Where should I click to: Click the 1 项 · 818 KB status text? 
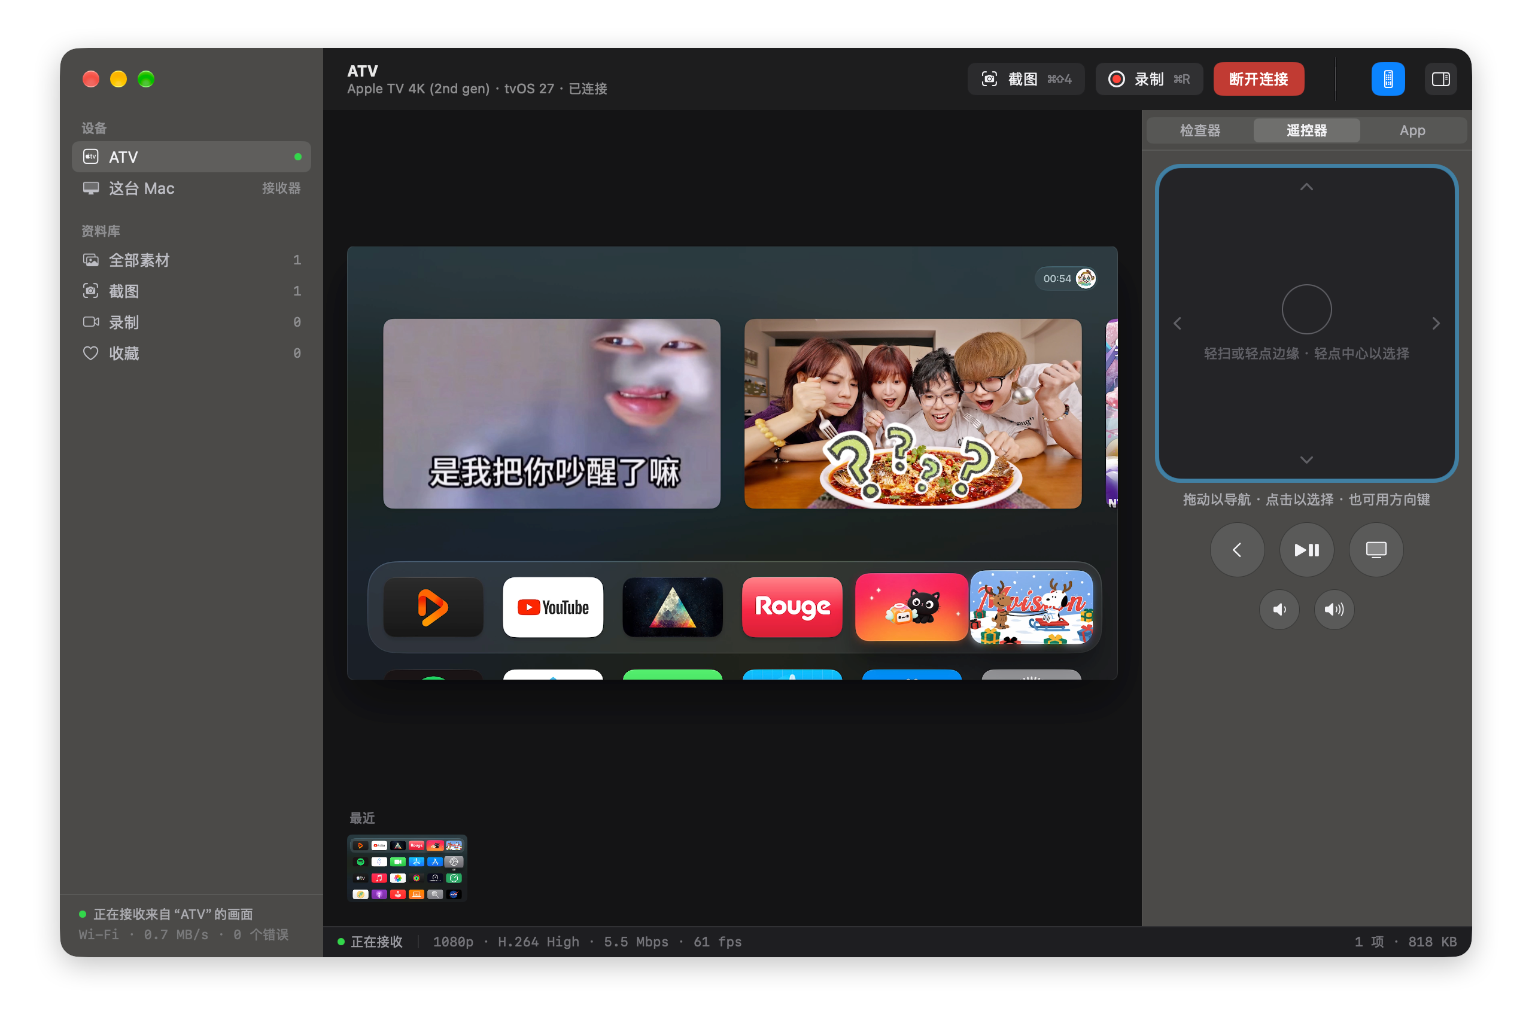[x=1405, y=942]
